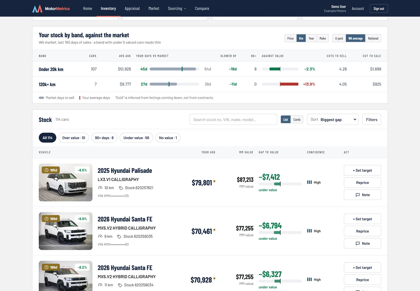420x291 pixels.
Task: Click the odometer icon beside 10 km
Action: (x=100, y=188)
